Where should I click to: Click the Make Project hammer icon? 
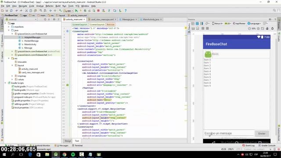[61, 11]
